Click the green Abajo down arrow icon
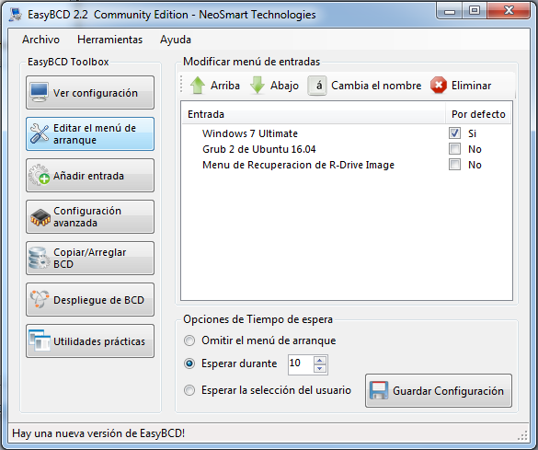This screenshot has height=450, width=538. click(x=258, y=86)
